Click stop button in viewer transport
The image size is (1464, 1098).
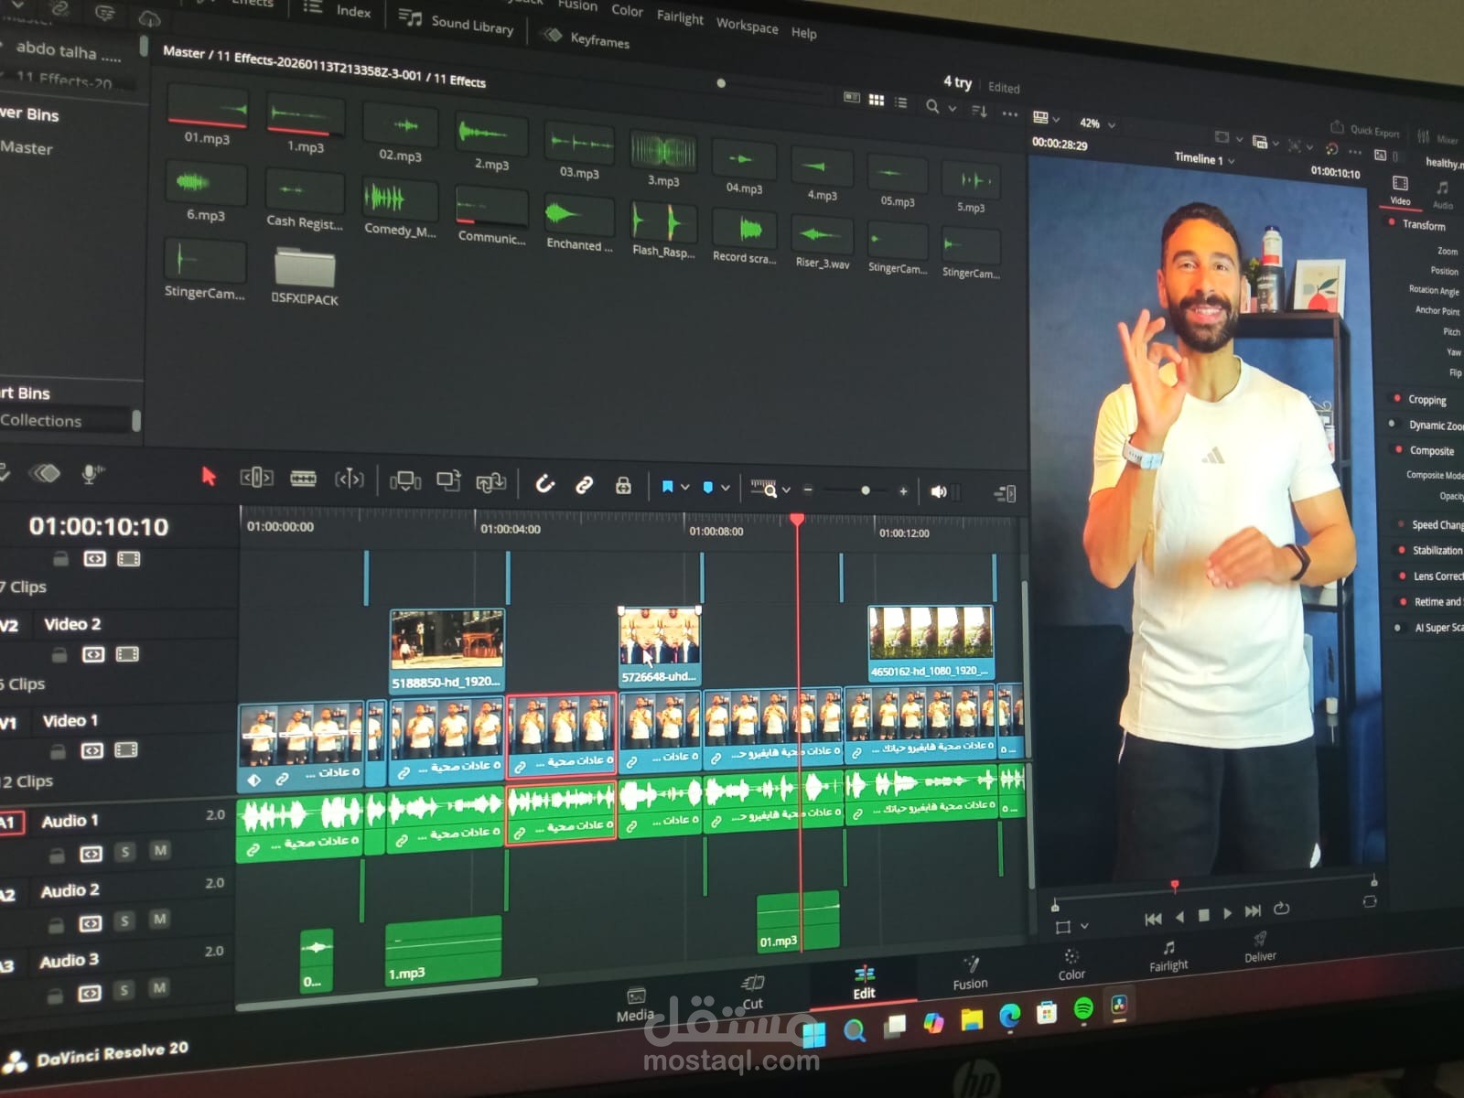(1204, 915)
